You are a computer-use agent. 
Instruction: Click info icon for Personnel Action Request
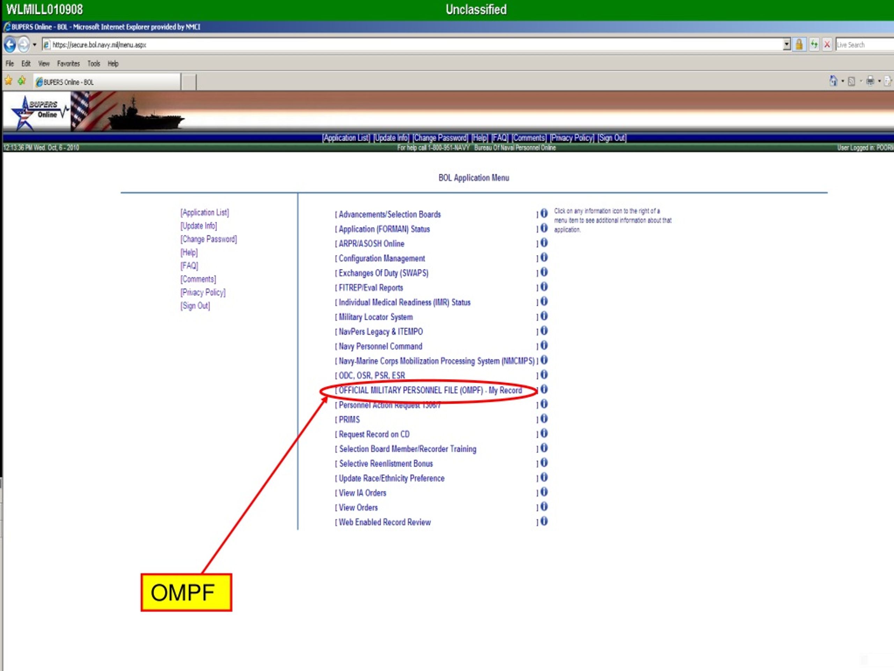pyautogui.click(x=544, y=404)
